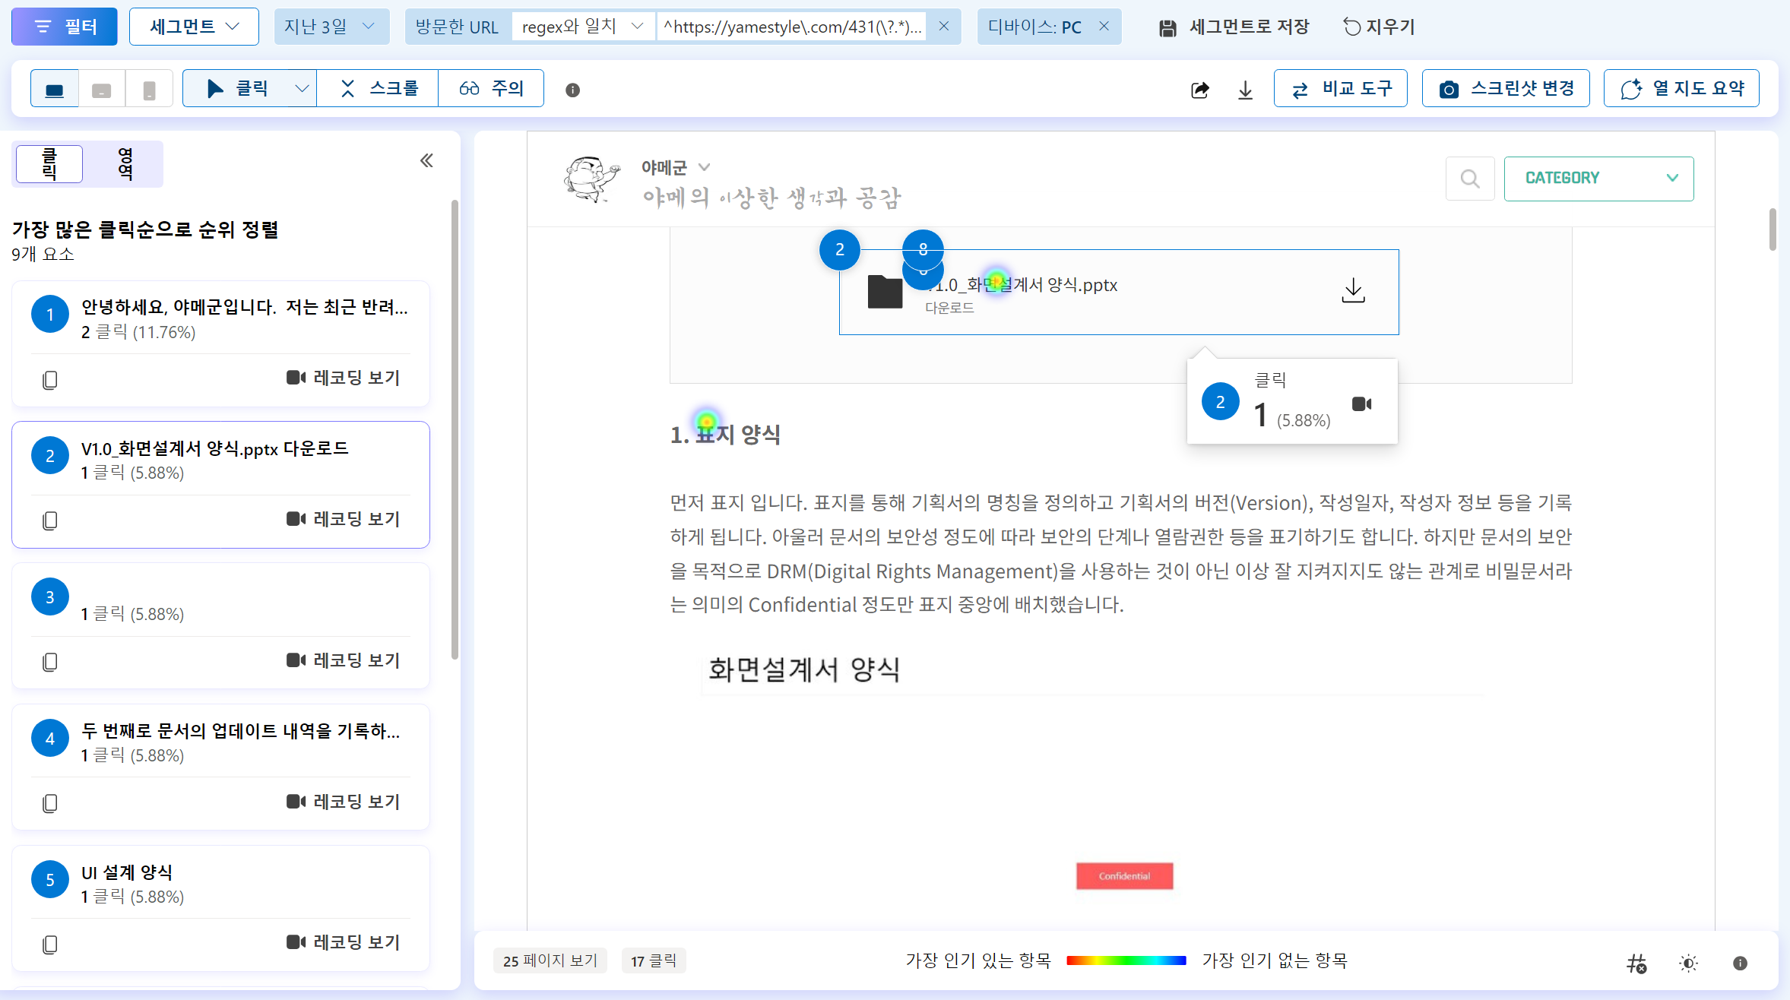Viewport: 1790px width, 1000px height.
Task: Click the share heatmap icon
Action: [x=1199, y=90]
